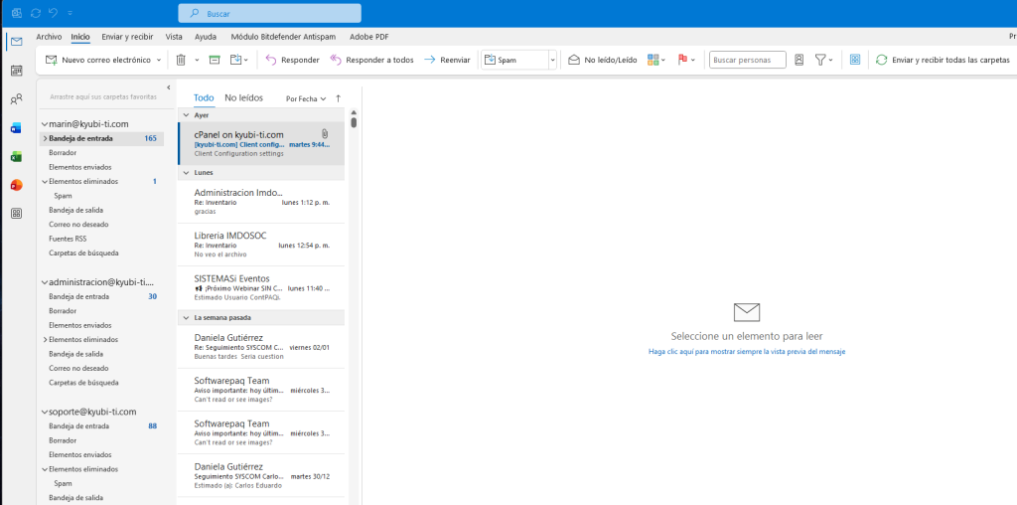Open the Calendar view in the sidebar
Screen dimensions: 1017x505
(x=16, y=71)
